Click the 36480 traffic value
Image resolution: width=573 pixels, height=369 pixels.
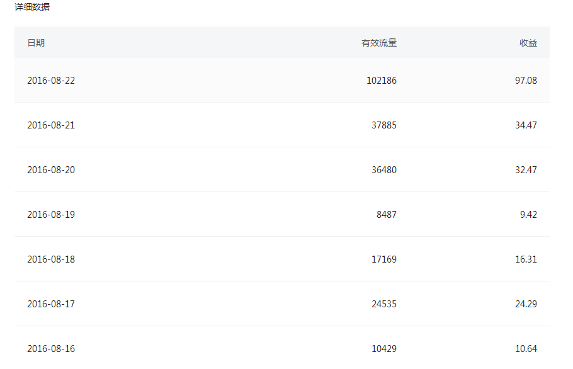point(384,170)
